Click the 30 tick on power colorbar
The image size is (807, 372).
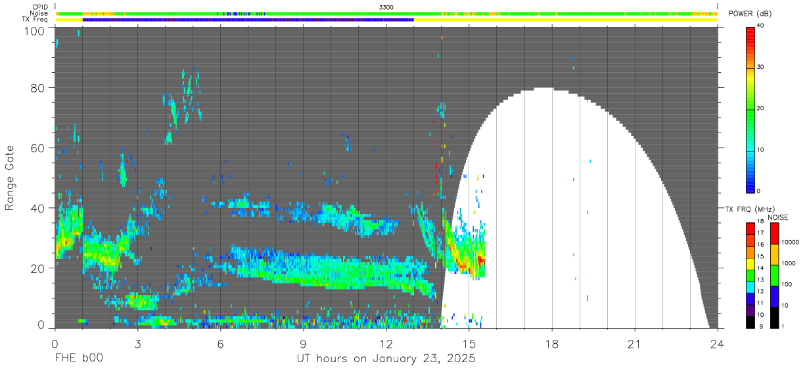[x=761, y=67]
